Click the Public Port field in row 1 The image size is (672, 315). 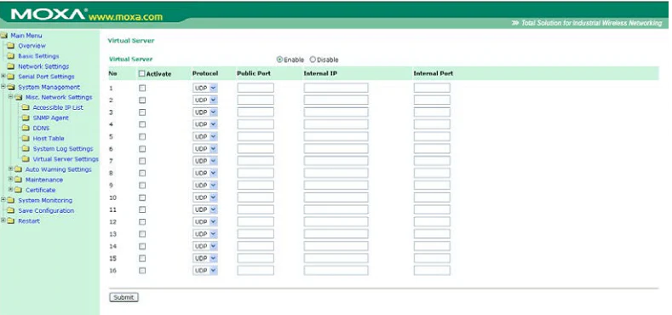point(256,88)
